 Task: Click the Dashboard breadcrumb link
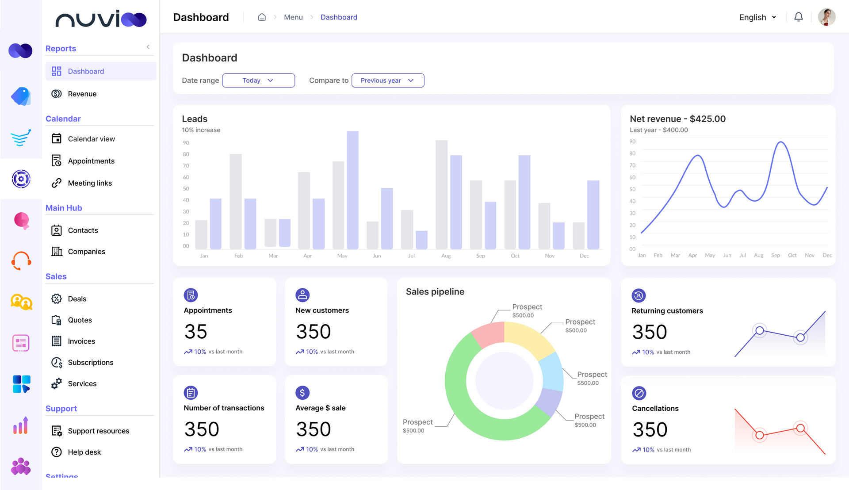pyautogui.click(x=339, y=17)
